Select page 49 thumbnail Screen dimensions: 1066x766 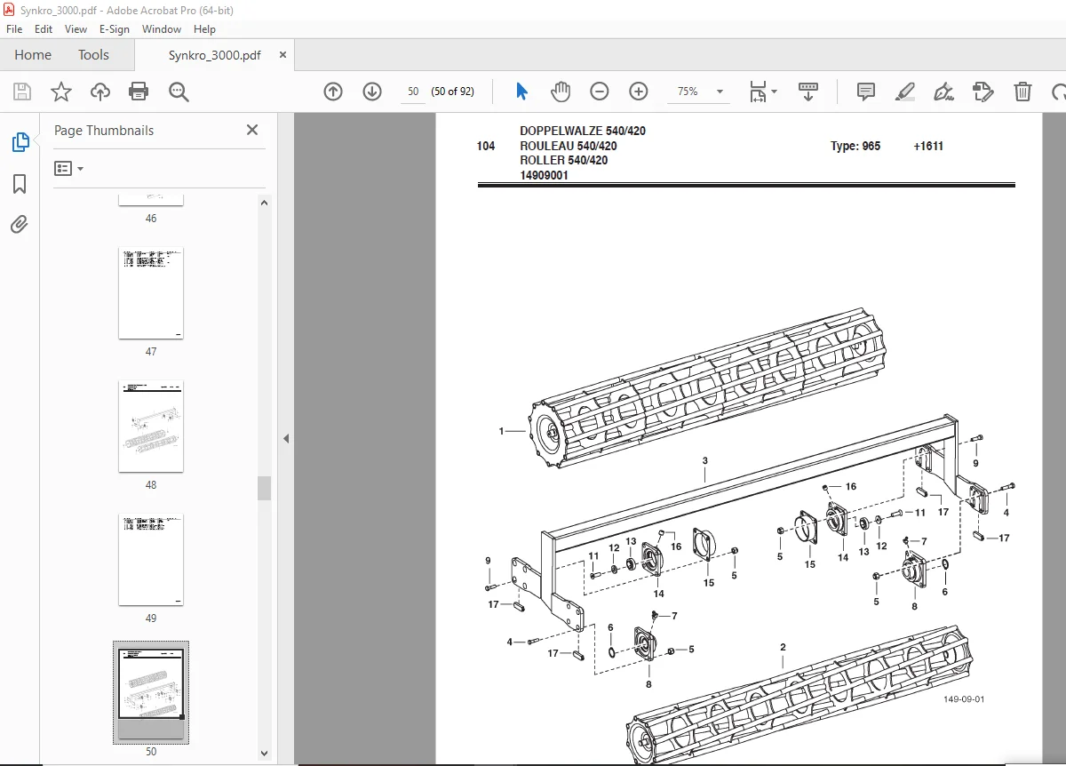coord(151,560)
